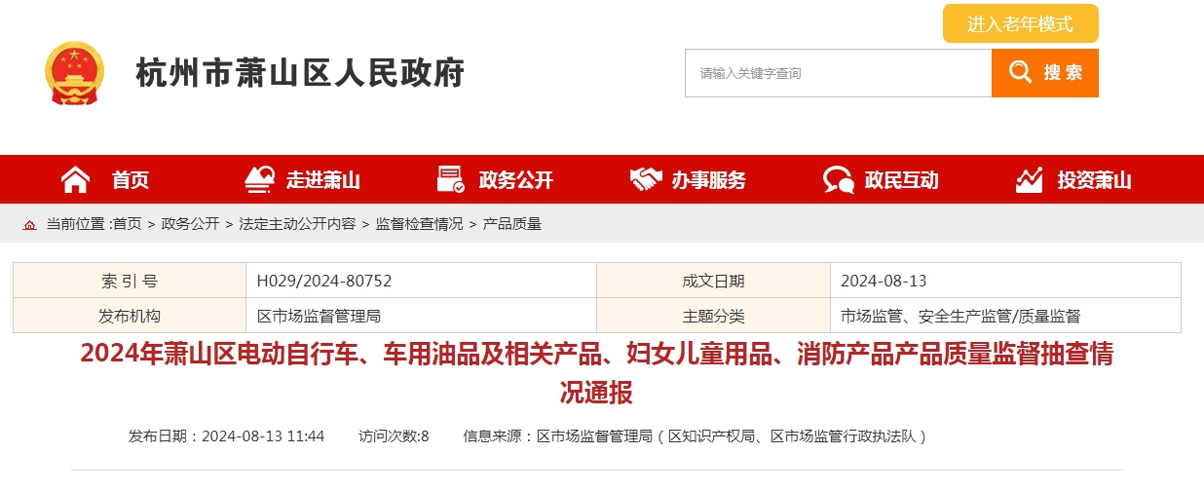Click the 走进萧山 landscape icon
This screenshot has width=1204, height=492.
(x=259, y=179)
